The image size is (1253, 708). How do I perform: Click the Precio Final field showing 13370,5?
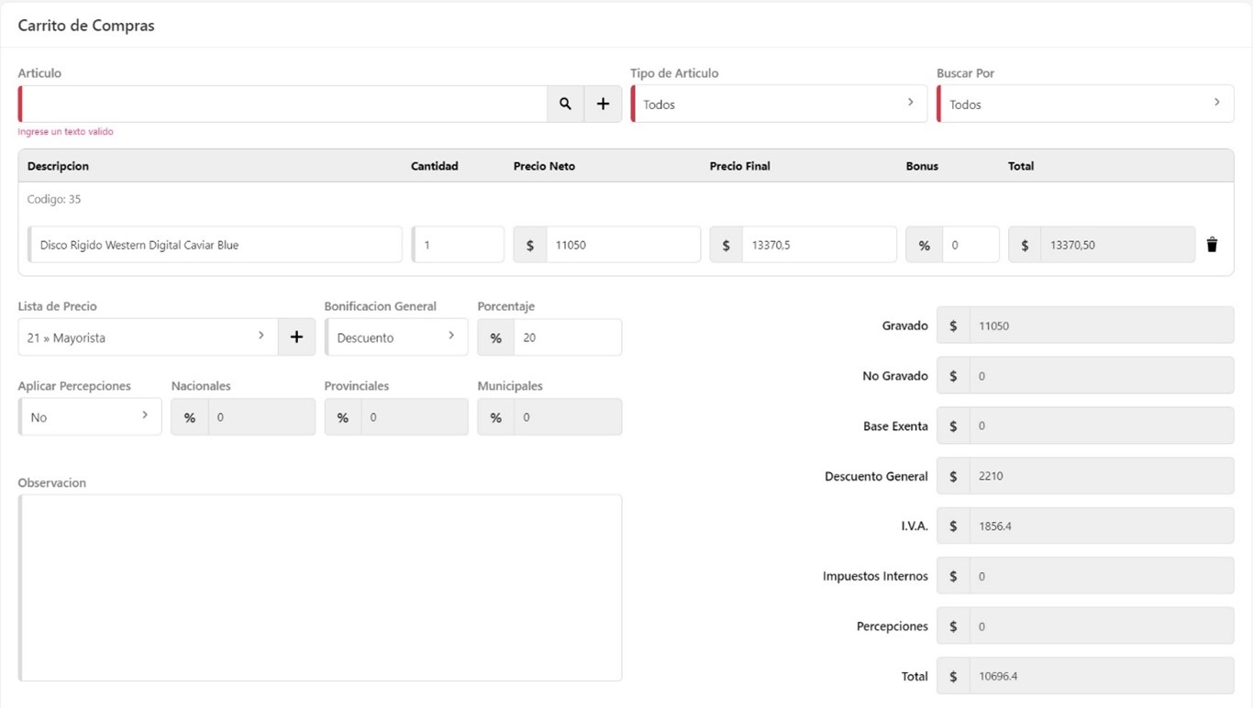pyautogui.click(x=817, y=245)
